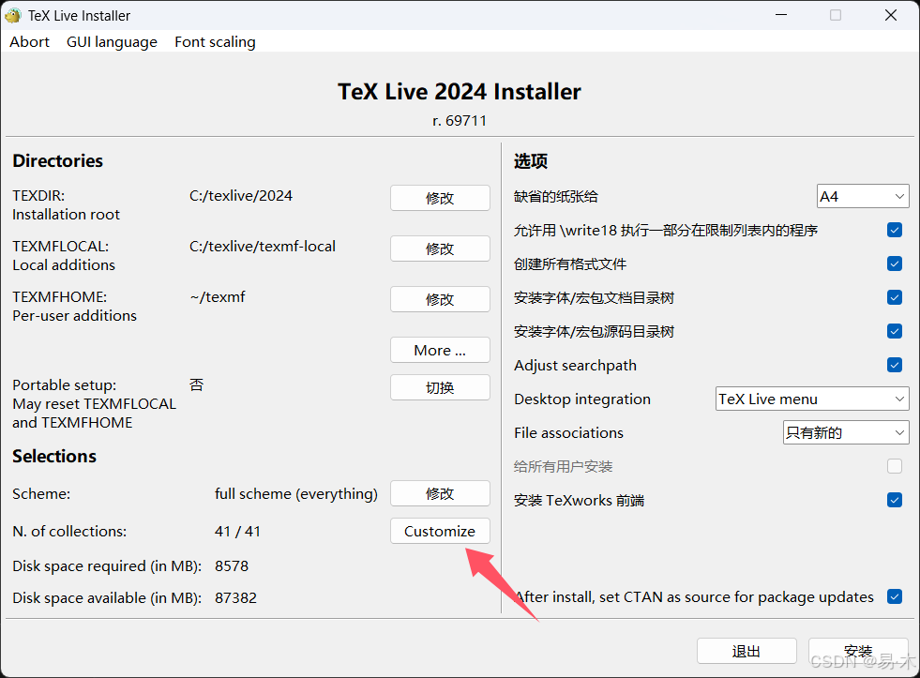920x678 pixels.
Task: Click 修改 to change the installation scheme
Action: point(439,493)
